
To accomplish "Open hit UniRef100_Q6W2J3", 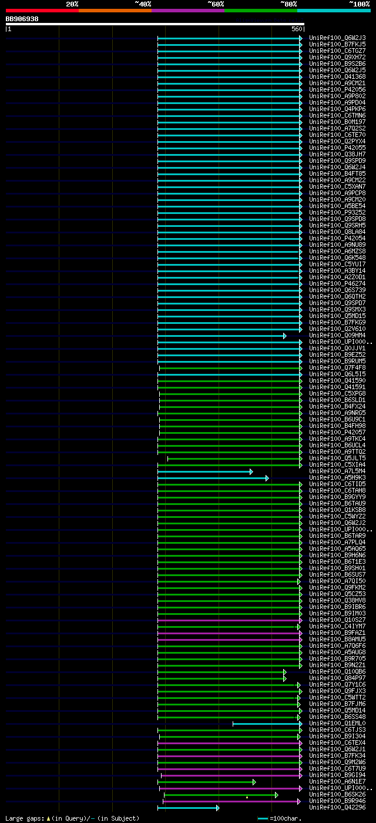I will [337, 38].
